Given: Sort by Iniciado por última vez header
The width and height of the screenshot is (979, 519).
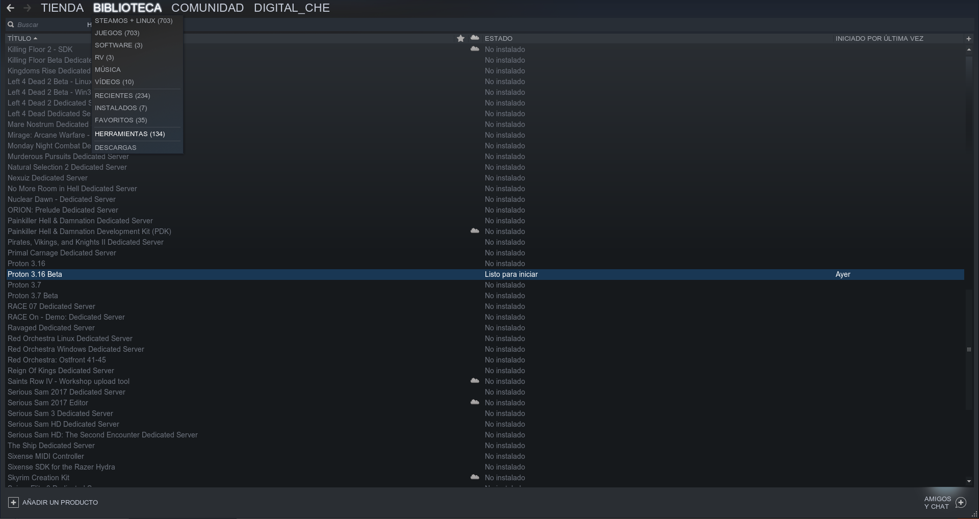Looking at the screenshot, I should point(879,38).
